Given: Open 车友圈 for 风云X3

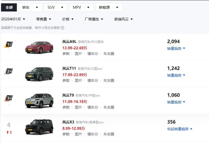Looking at the screenshot, I should coord(109,134).
